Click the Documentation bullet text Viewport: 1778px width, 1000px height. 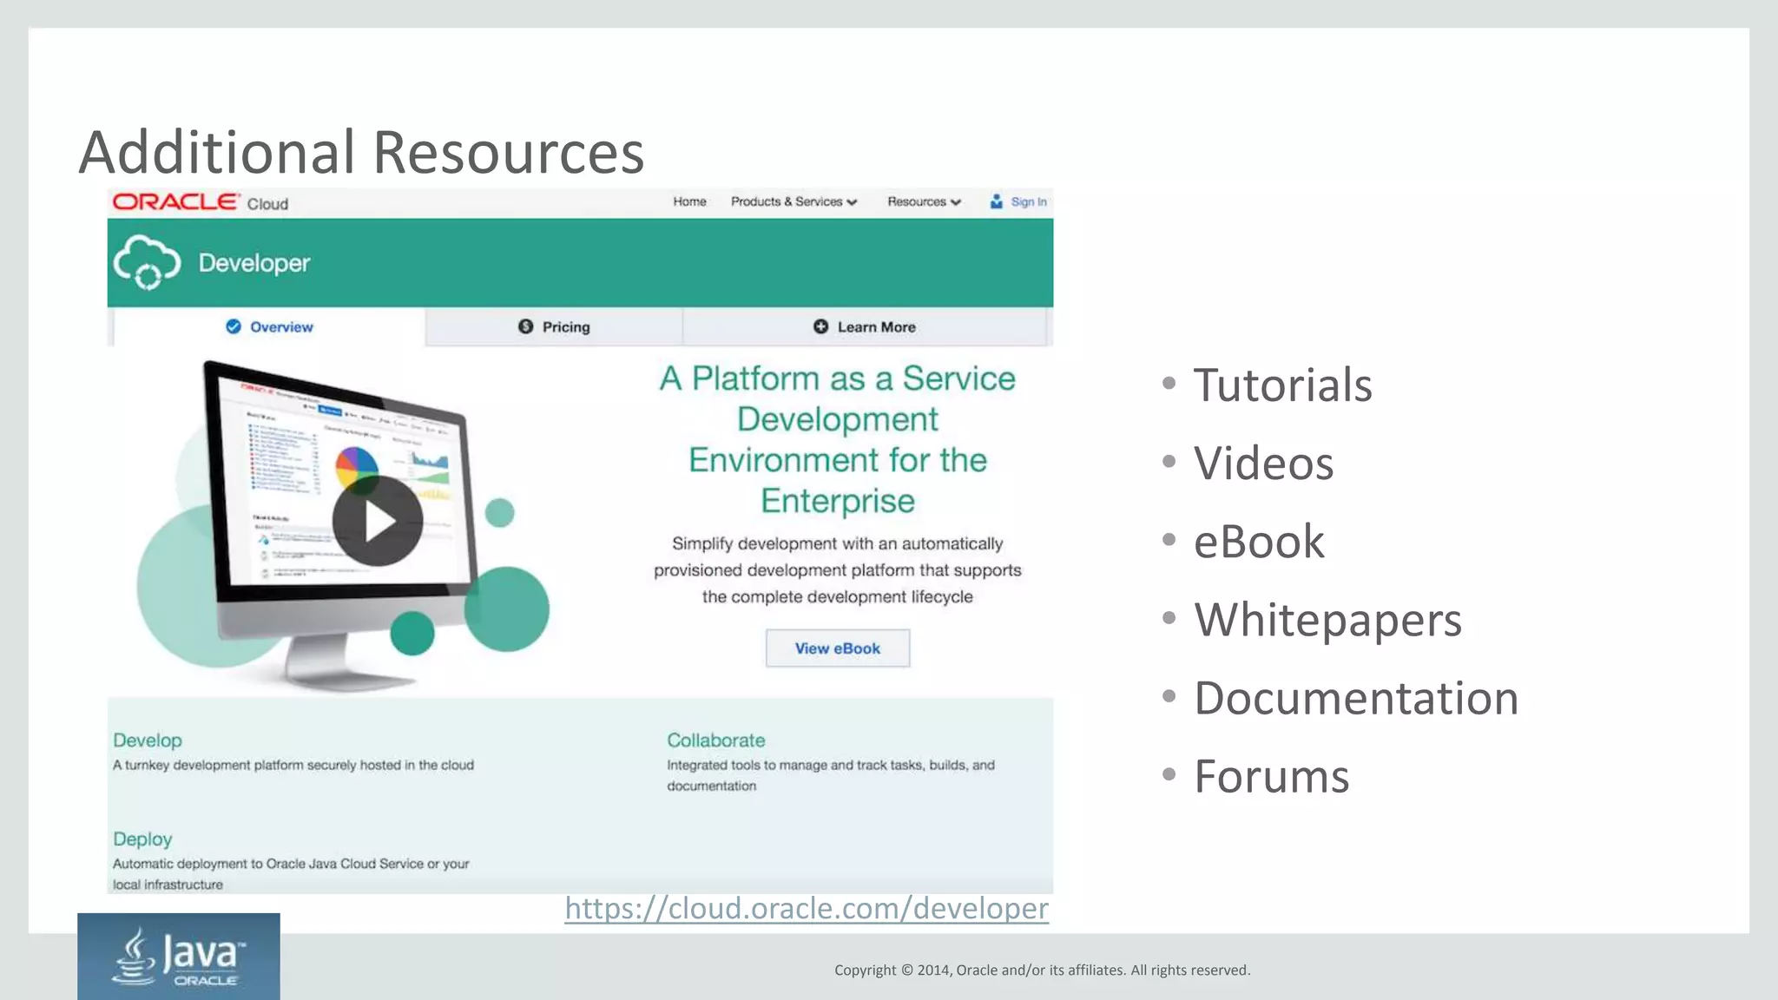pyautogui.click(x=1356, y=698)
